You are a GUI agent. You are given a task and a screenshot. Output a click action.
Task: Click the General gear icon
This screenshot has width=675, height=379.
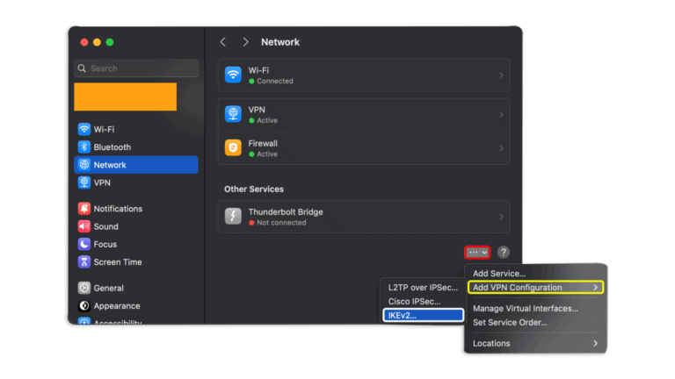84,288
